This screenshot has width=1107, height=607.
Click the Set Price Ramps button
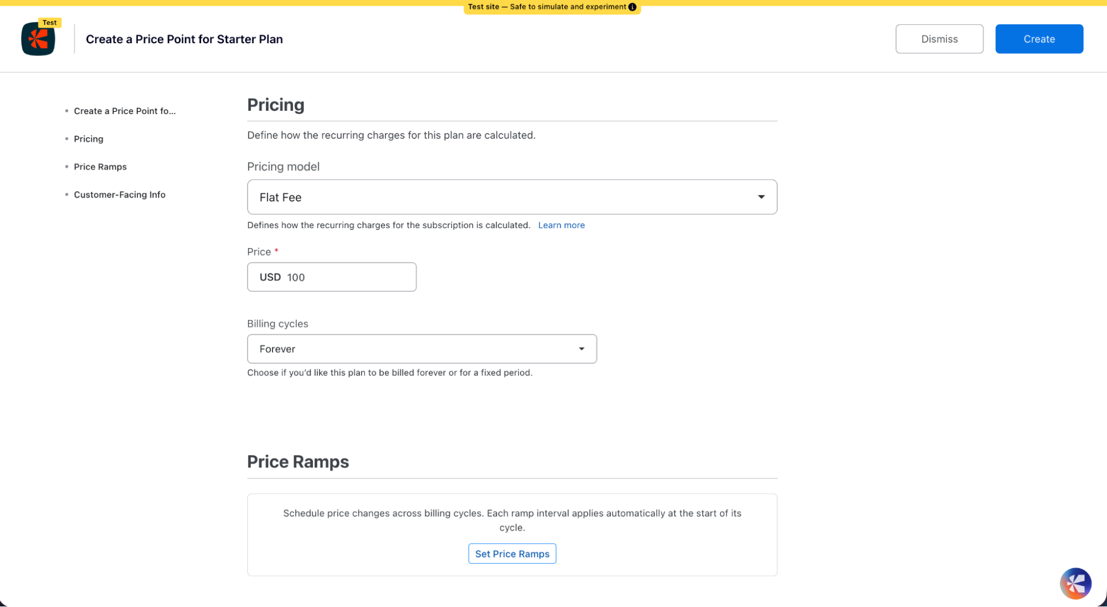[x=512, y=554]
